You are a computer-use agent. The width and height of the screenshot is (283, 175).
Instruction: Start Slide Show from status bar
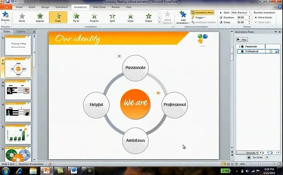click(236, 164)
